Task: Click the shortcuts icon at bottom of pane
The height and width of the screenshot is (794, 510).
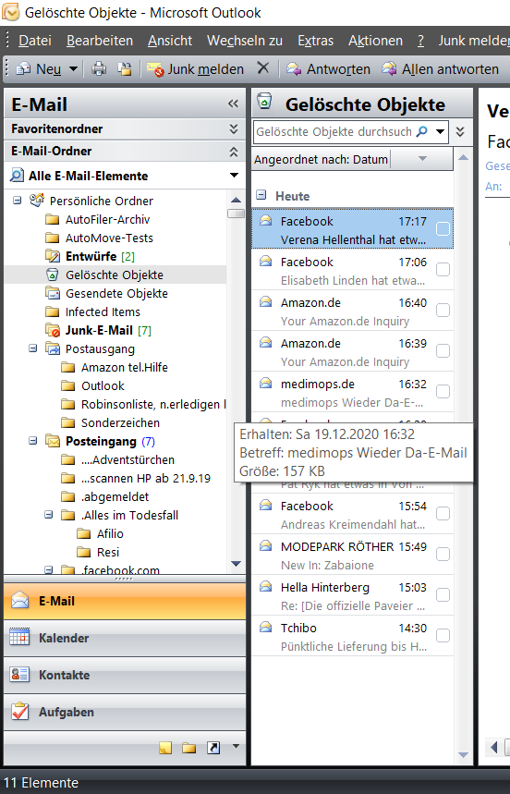Action: (x=213, y=748)
